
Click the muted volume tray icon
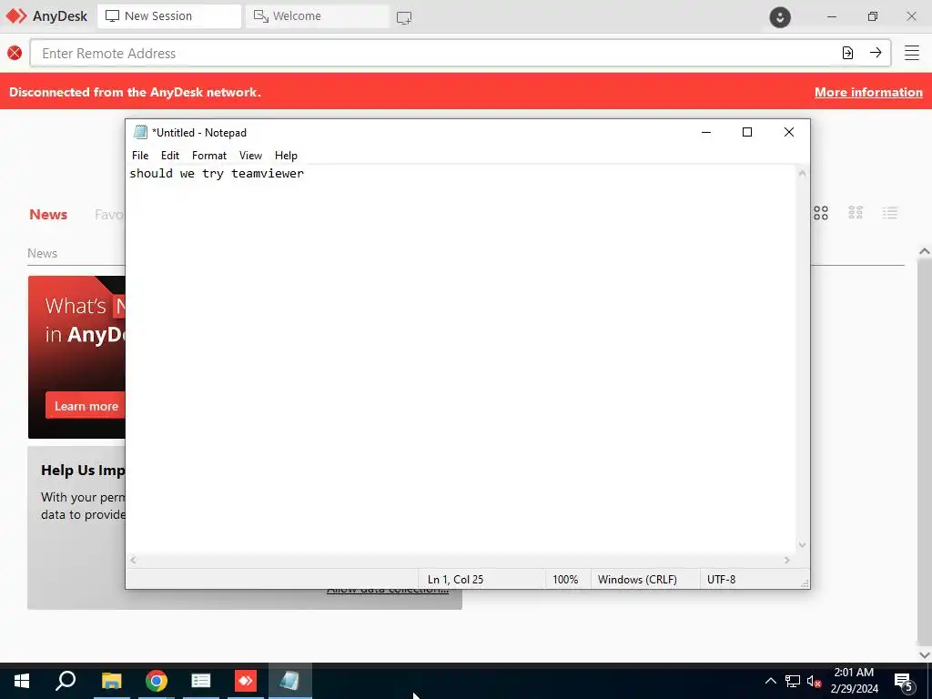[x=814, y=681]
